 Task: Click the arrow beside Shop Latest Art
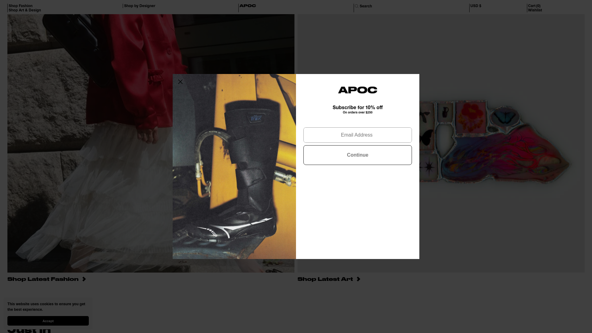click(x=358, y=279)
